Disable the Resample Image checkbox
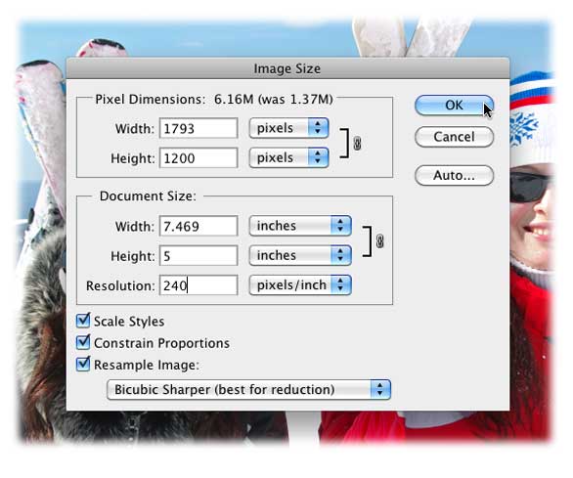Screen dimensions: 573x478 pyautogui.click(x=83, y=365)
